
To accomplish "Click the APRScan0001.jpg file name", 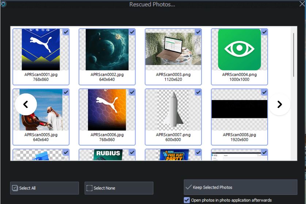I will pos(41,74).
